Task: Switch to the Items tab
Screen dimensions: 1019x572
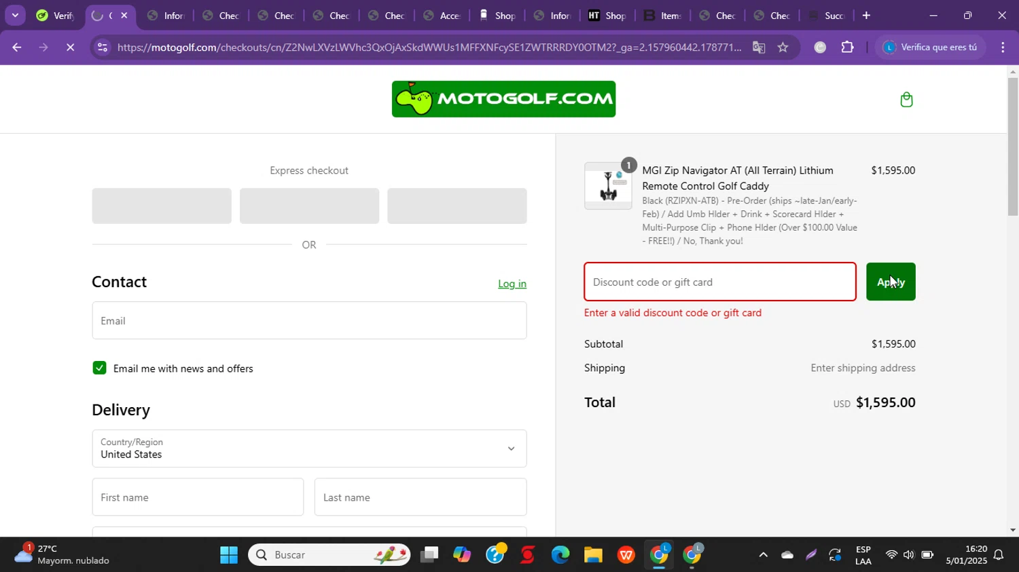Action: pyautogui.click(x=662, y=16)
